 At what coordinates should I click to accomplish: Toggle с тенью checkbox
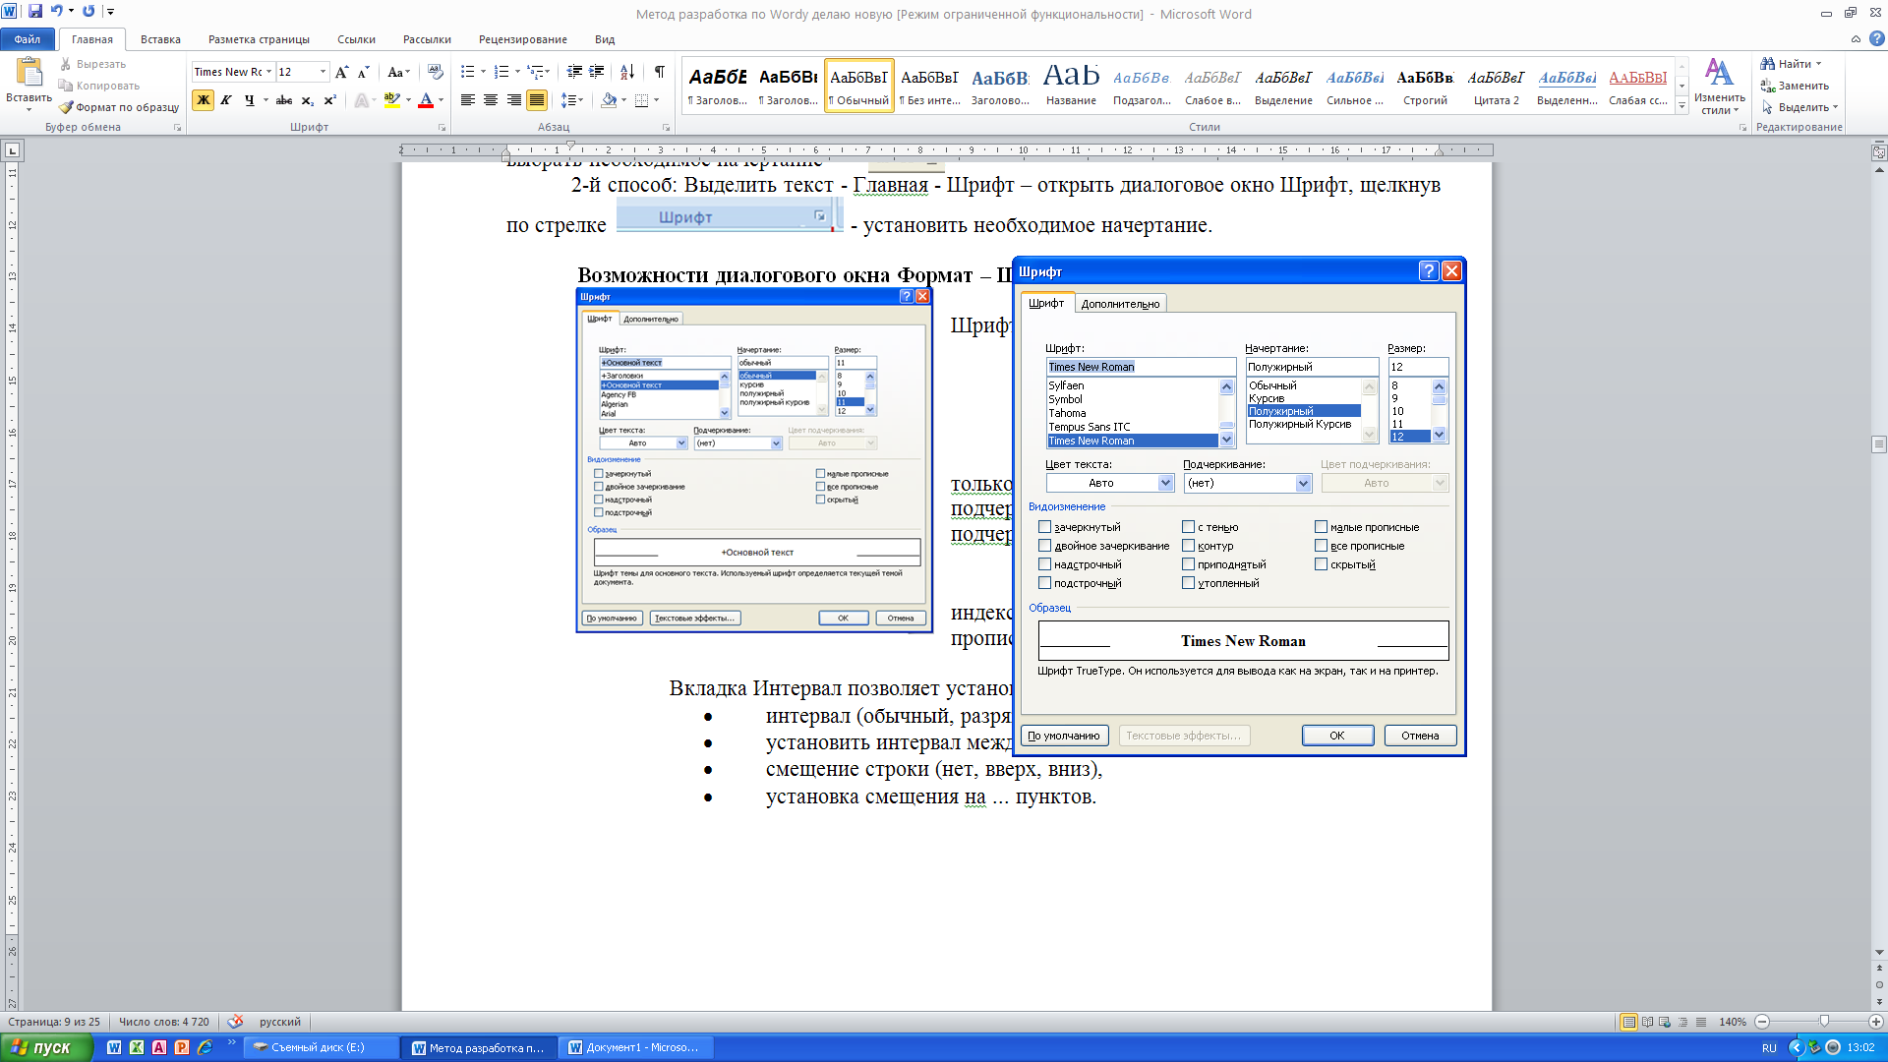pos(1189,527)
